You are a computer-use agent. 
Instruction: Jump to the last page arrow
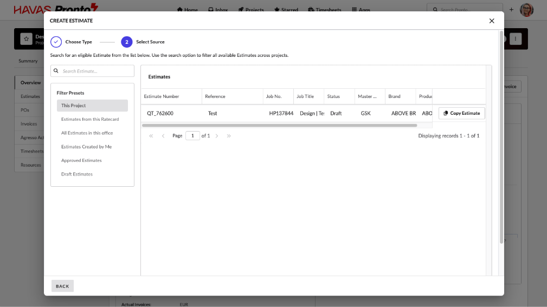click(229, 136)
